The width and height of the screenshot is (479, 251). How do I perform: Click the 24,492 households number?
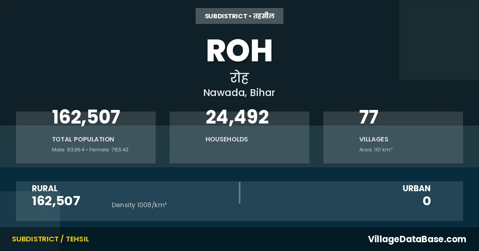click(x=237, y=118)
